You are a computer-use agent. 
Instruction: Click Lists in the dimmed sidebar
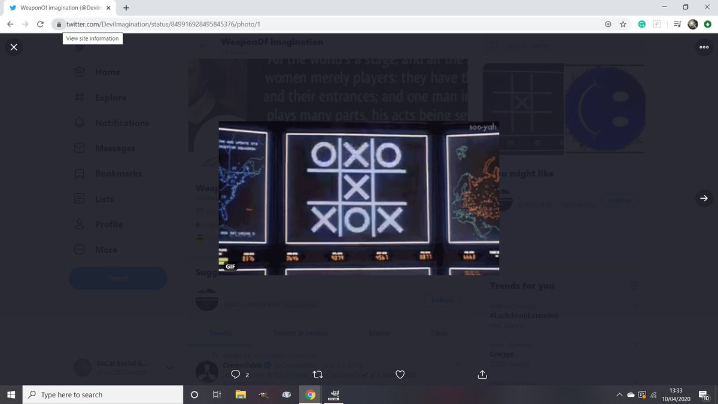(93, 199)
